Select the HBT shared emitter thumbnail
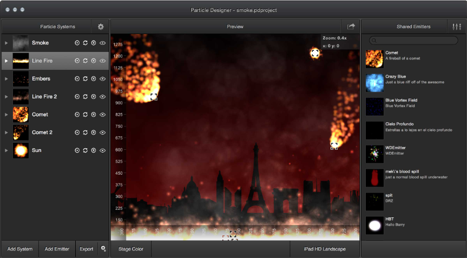The width and height of the screenshot is (467, 258). [374, 226]
